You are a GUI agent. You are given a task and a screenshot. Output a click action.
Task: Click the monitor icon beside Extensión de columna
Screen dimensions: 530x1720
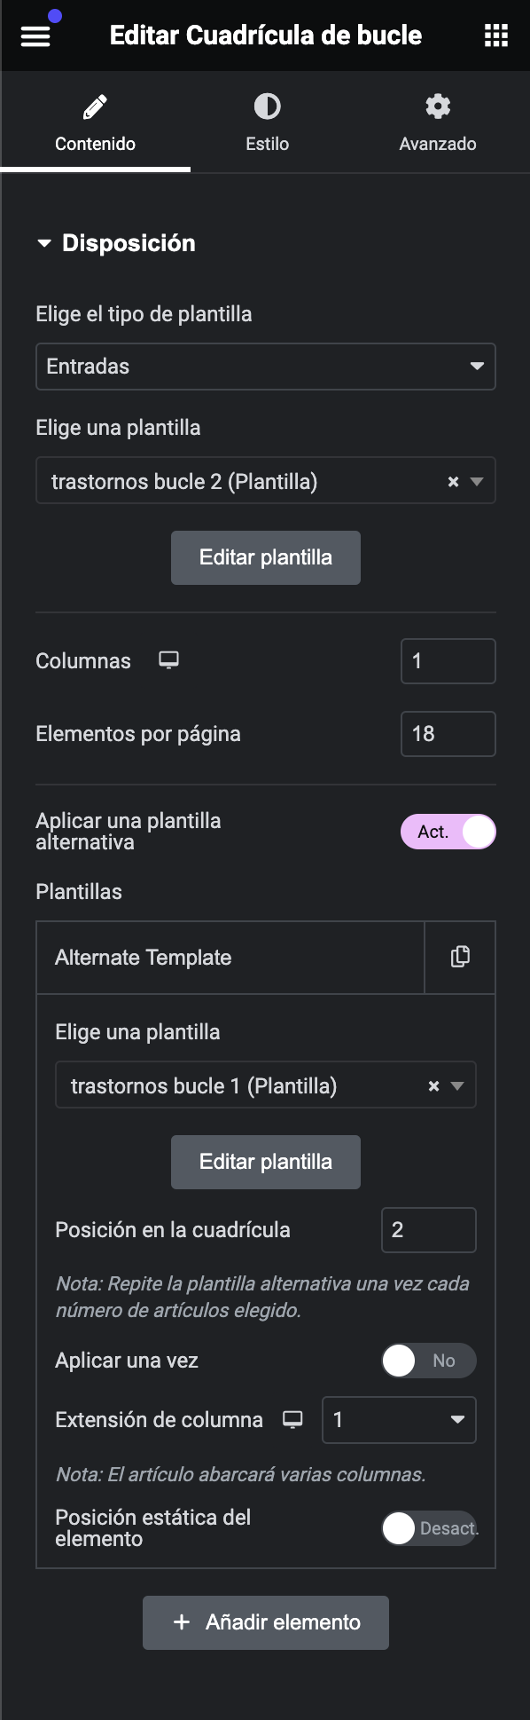coord(292,1419)
